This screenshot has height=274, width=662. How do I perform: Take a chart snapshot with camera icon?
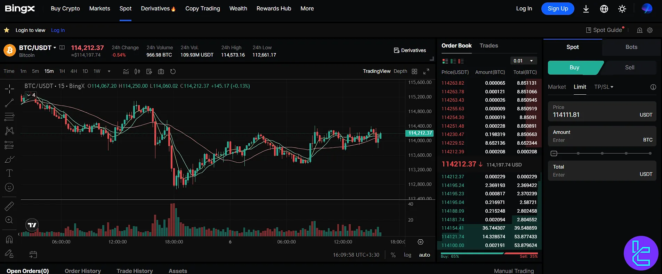point(161,71)
